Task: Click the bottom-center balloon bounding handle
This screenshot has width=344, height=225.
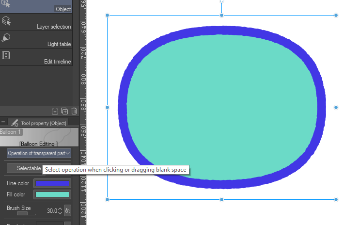Action: pos(221,199)
